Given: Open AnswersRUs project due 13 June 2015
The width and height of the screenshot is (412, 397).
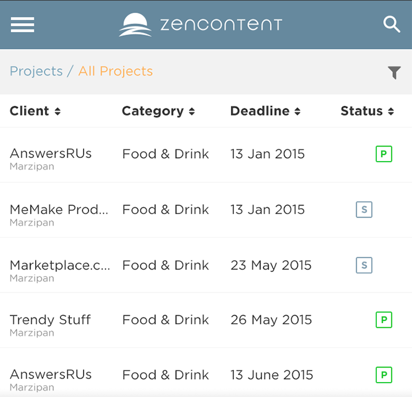Looking at the screenshot, I should 51,375.
